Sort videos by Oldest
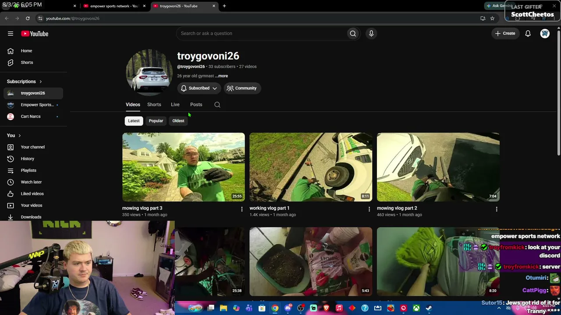561x315 pixels. [x=178, y=121]
